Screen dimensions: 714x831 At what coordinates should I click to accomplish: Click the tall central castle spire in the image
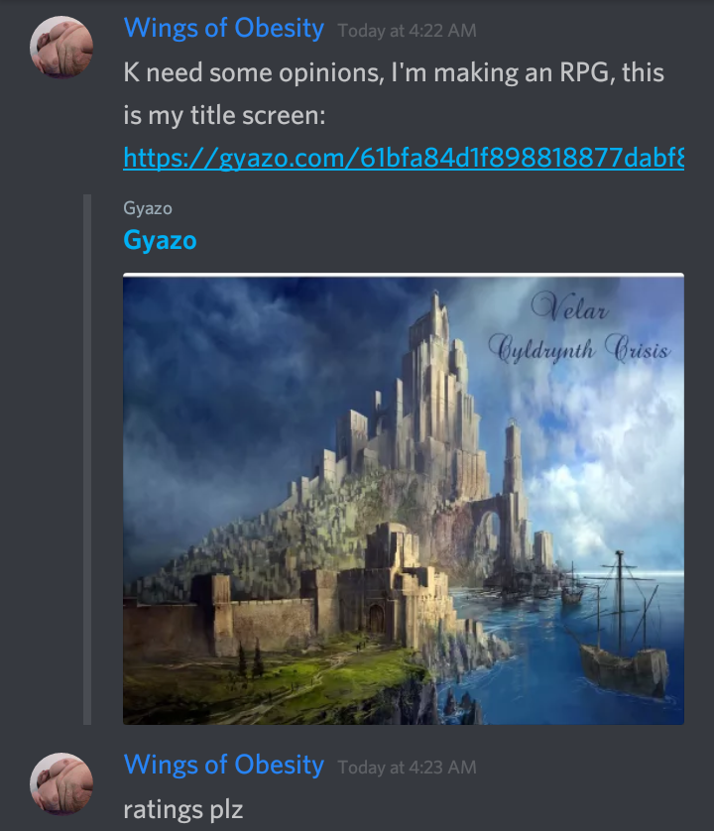(432, 366)
